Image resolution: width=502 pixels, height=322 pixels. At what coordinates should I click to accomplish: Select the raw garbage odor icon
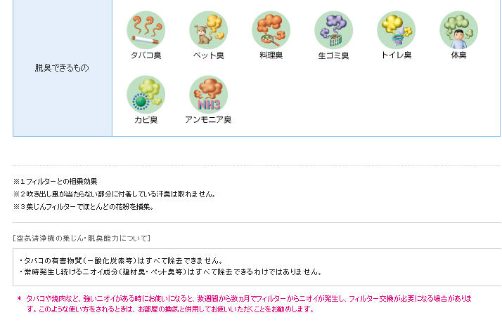pos(333,30)
